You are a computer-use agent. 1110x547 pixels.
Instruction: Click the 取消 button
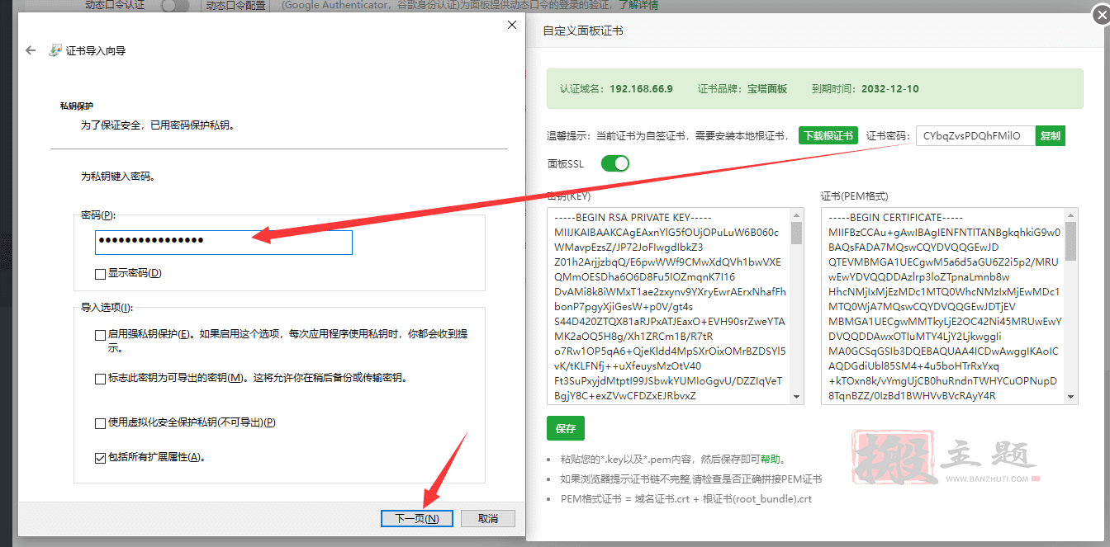[x=487, y=518]
